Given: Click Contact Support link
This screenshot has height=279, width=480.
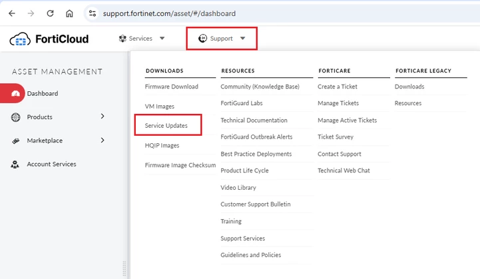Looking at the screenshot, I should 340,154.
